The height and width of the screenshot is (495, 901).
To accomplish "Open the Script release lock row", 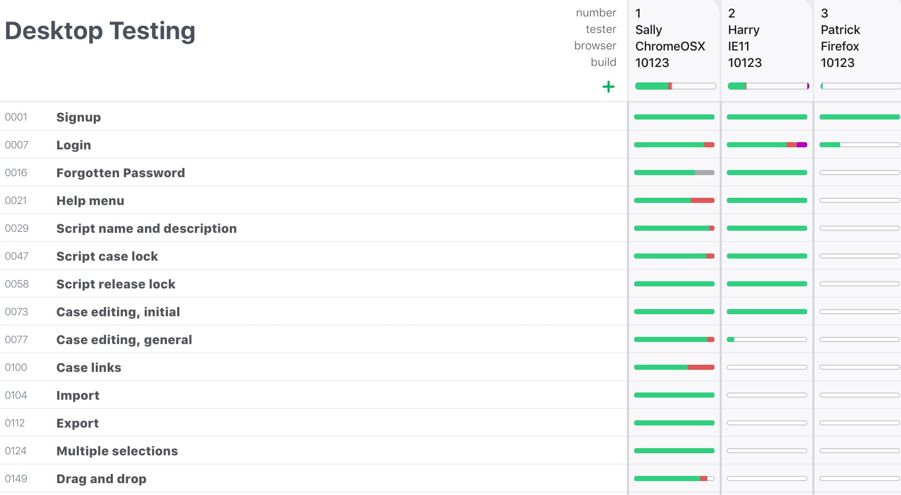I will pos(313,284).
